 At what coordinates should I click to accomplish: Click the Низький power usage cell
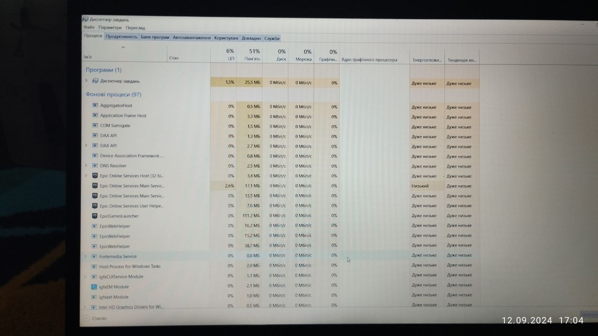pyautogui.click(x=427, y=186)
